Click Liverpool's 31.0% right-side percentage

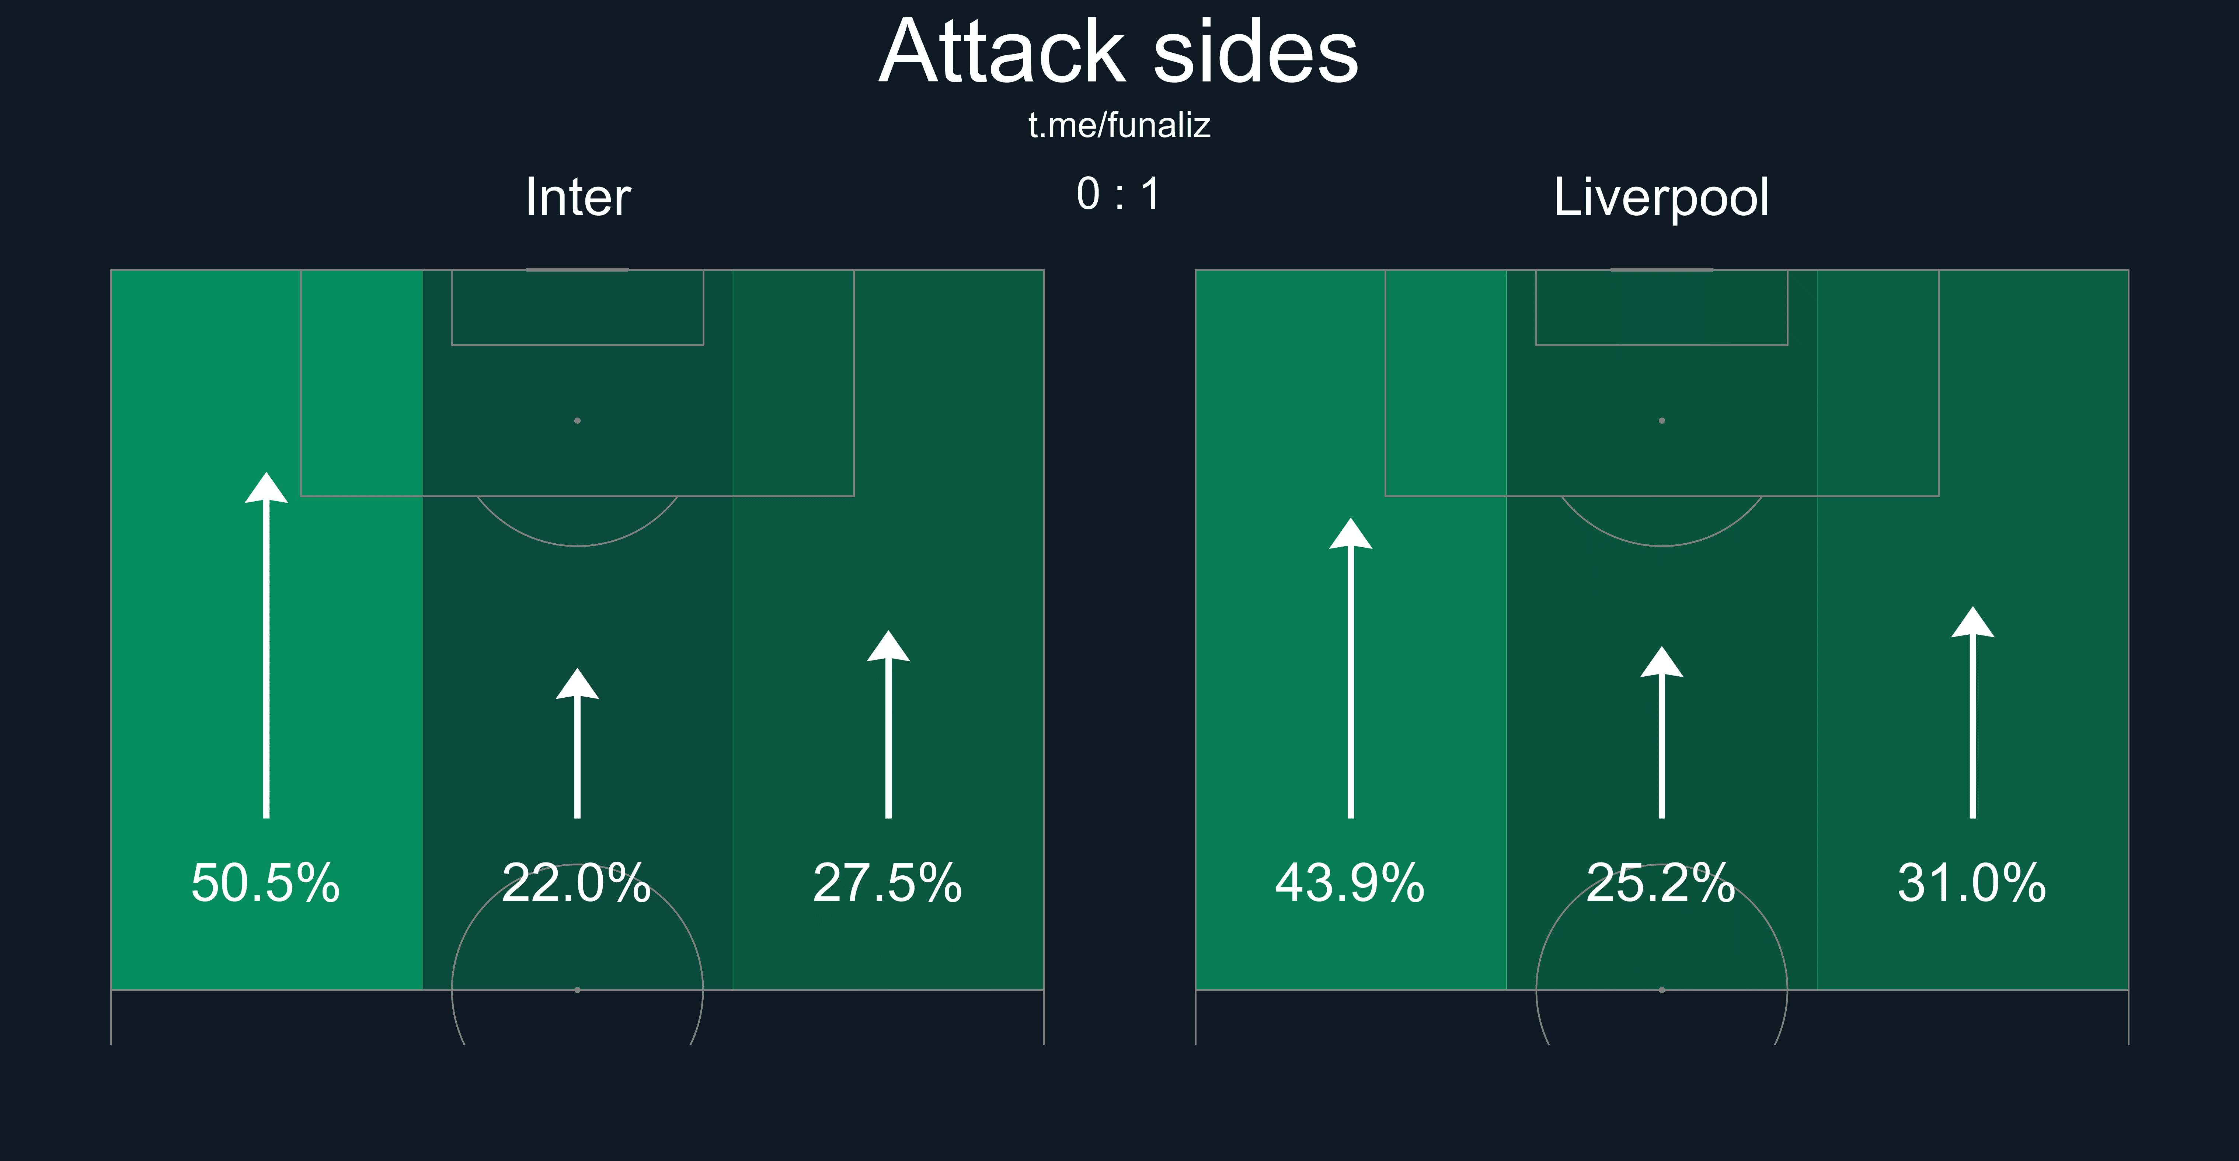click(1972, 883)
